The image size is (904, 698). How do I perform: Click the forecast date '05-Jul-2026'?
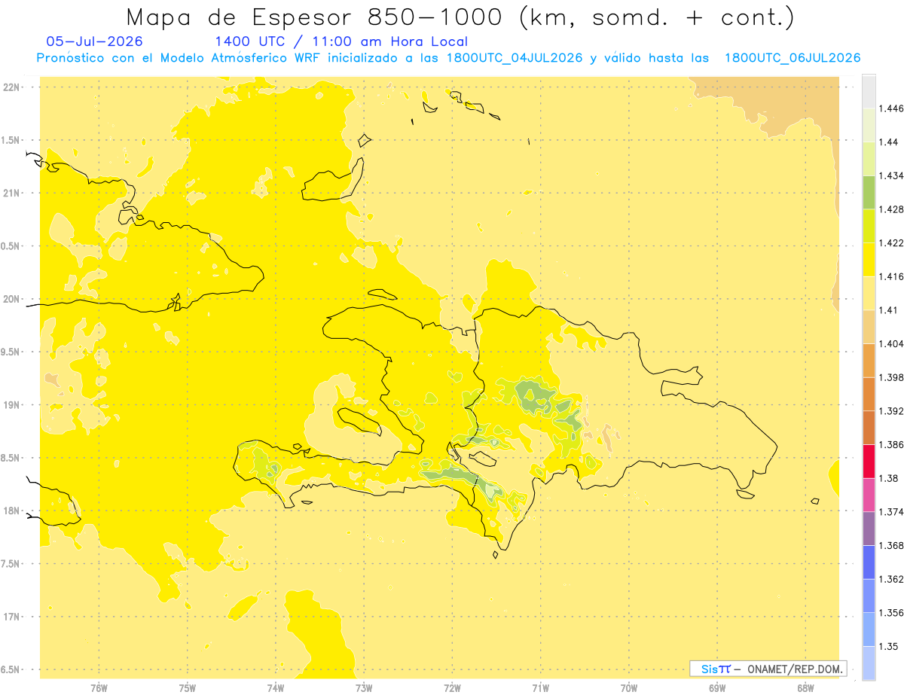pos(93,41)
